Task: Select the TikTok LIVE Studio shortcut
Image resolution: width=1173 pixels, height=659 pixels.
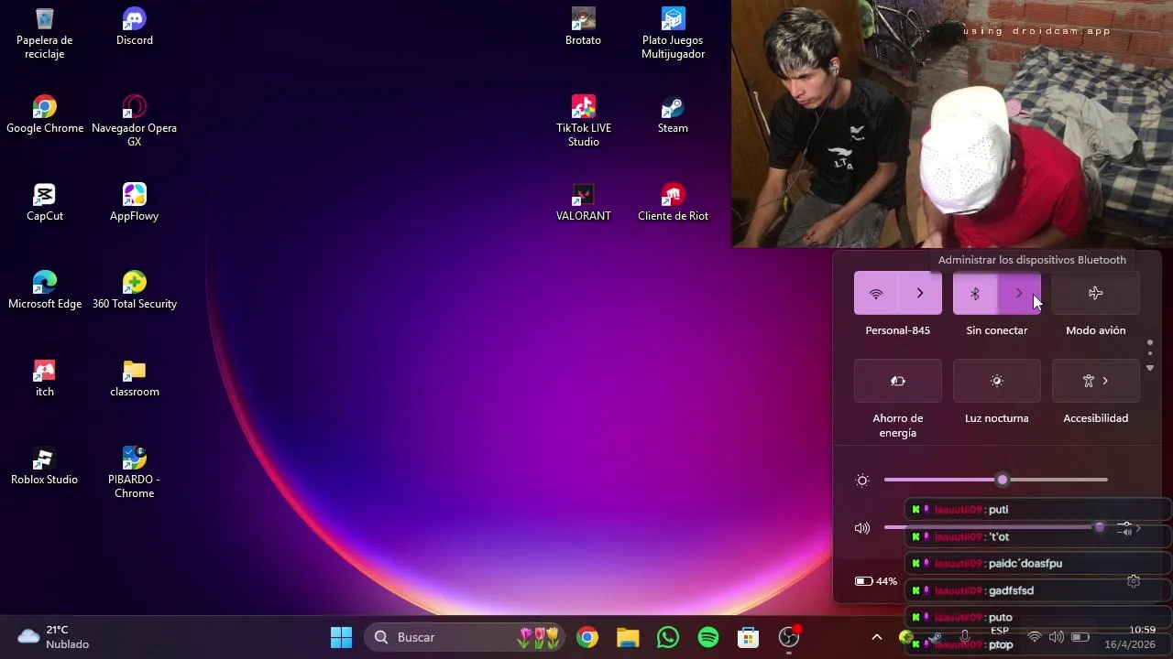Action: [x=584, y=121]
